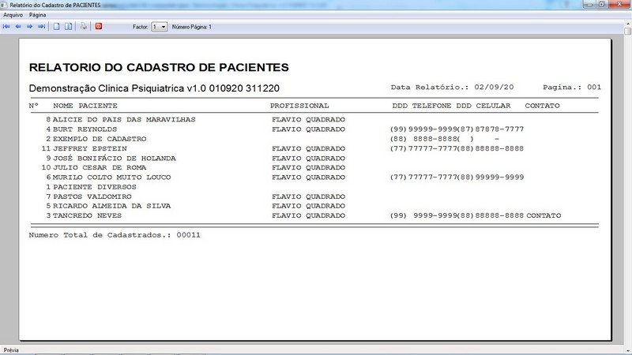Click the CONTATO column header
The image size is (632, 355).
[542, 106]
